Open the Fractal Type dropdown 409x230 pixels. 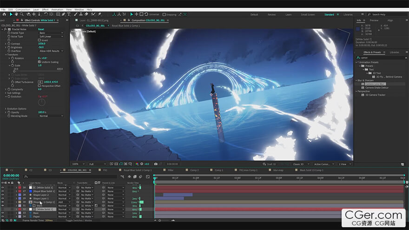(51, 33)
